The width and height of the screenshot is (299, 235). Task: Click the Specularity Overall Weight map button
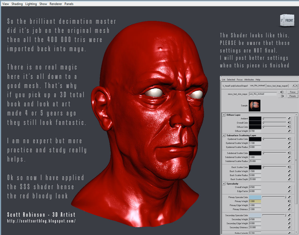[x=289, y=187]
